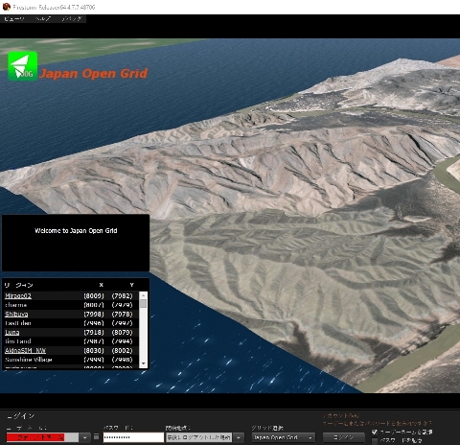Open the Luna region link
This screenshot has height=445, width=460.
pyautogui.click(x=12, y=332)
